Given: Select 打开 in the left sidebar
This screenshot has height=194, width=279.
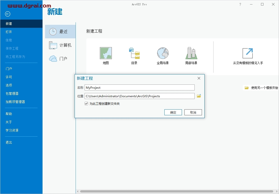Looking at the screenshot, I should [x=21, y=32].
